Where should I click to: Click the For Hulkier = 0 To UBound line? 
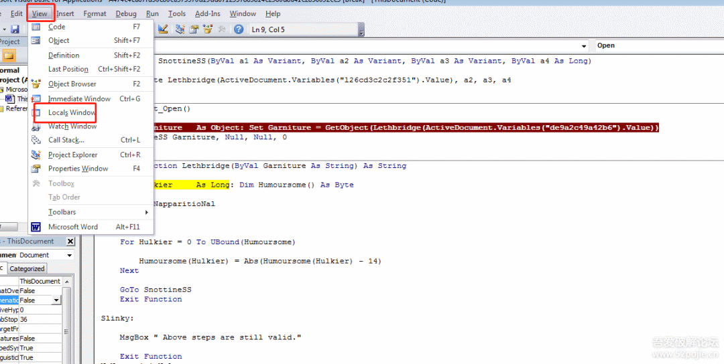[x=207, y=242]
